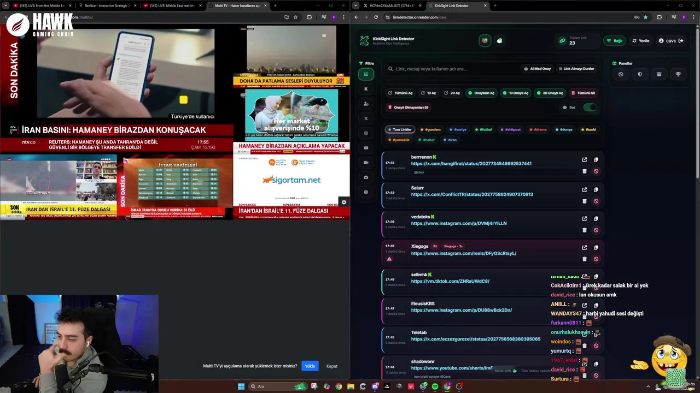This screenshot has width=700, height=393.
Task: Delete Salurr's link entry
Action: point(584,201)
